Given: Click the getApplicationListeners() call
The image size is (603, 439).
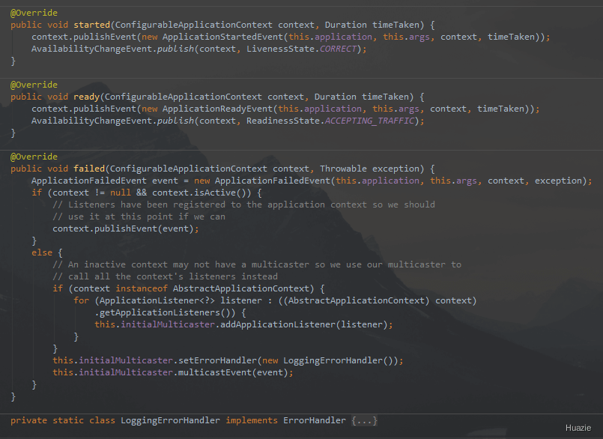Looking at the screenshot, I should [x=167, y=312].
